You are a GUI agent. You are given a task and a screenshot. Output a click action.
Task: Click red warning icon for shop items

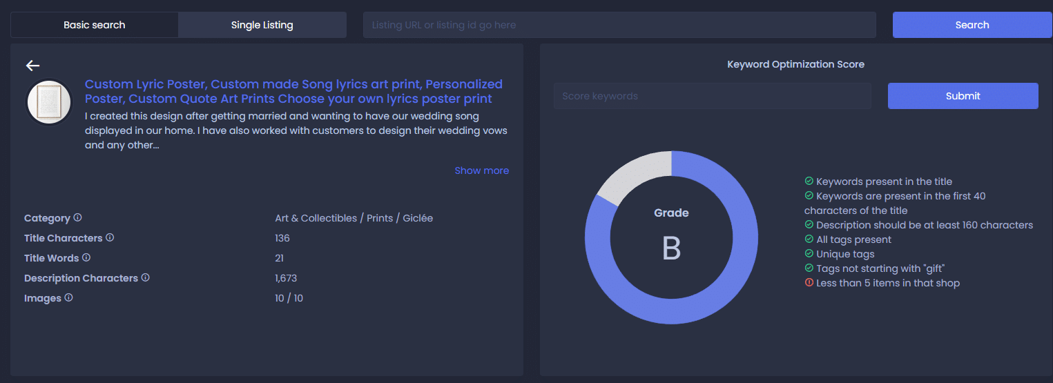point(809,282)
